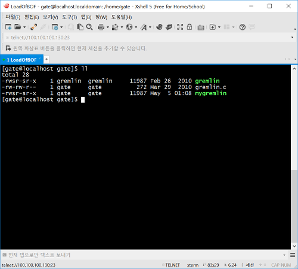Click the green gremlin filename
The width and height of the screenshot is (298, 269).
(207, 81)
